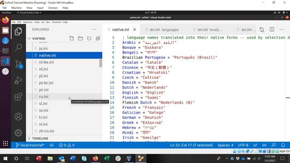Collapse all folders in Explorer
The height and width of the screenshot is (163, 290).
[98, 38]
